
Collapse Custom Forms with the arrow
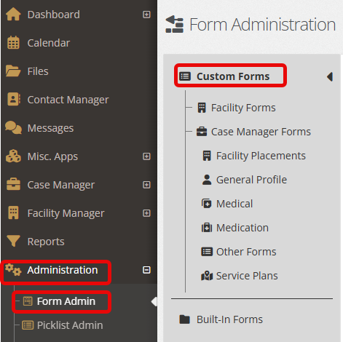pos(330,76)
